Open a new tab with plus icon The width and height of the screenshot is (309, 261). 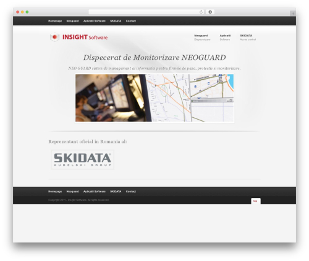click(293, 14)
